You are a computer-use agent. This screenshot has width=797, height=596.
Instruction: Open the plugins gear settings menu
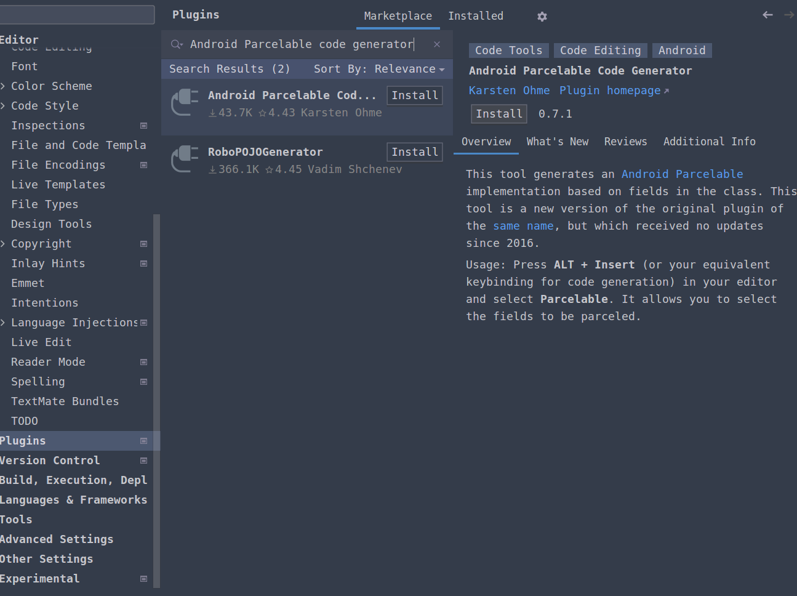(542, 17)
